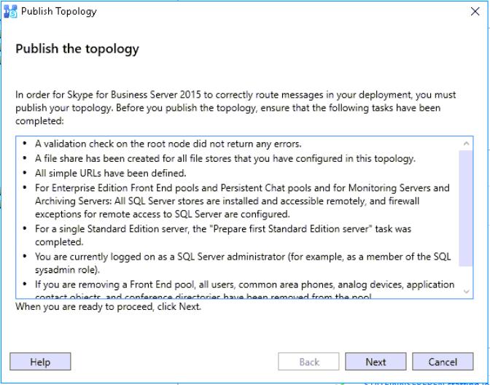
Task: Close the Publish Topology dialog
Action: 475,12
